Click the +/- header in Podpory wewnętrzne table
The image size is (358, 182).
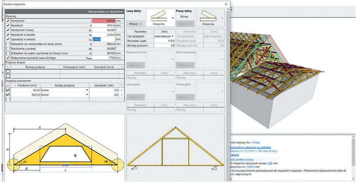(8, 85)
